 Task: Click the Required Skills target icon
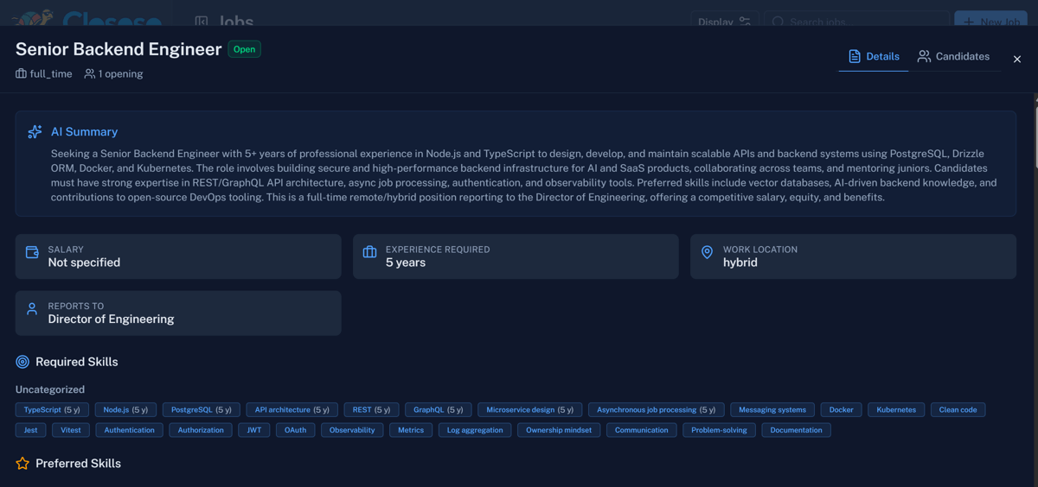coord(22,362)
